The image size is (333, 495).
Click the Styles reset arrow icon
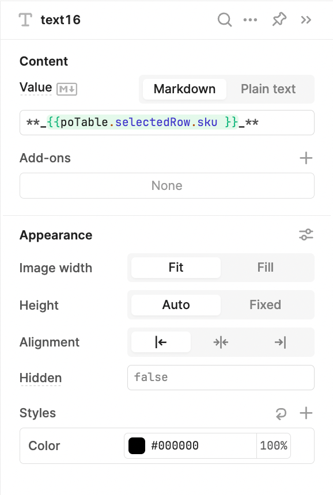281,413
